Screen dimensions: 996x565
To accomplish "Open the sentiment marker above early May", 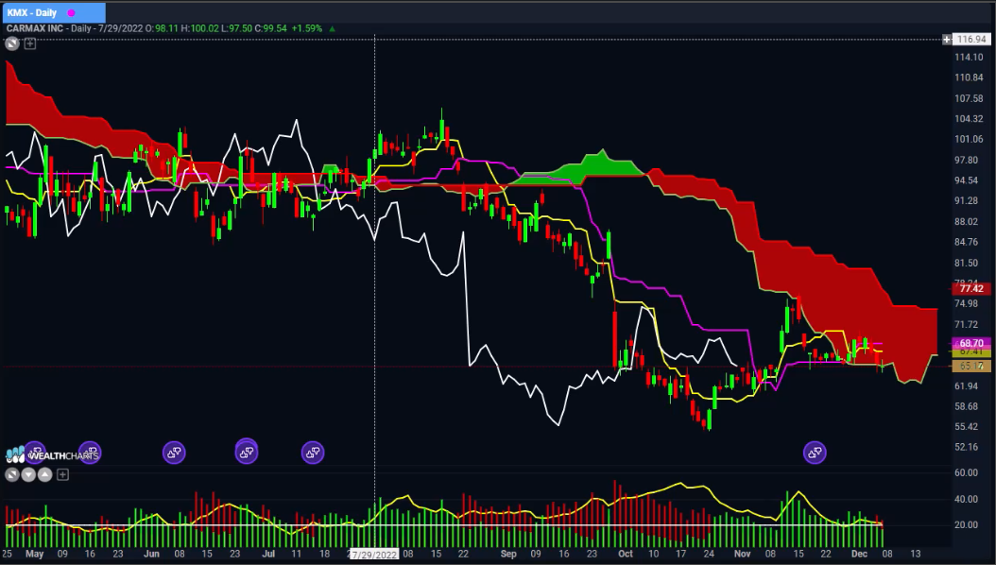I will [x=35, y=453].
